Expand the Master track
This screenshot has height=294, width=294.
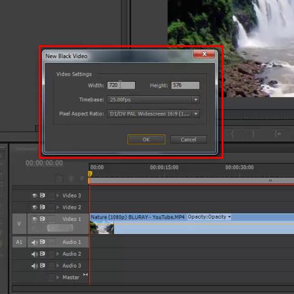coord(58,278)
